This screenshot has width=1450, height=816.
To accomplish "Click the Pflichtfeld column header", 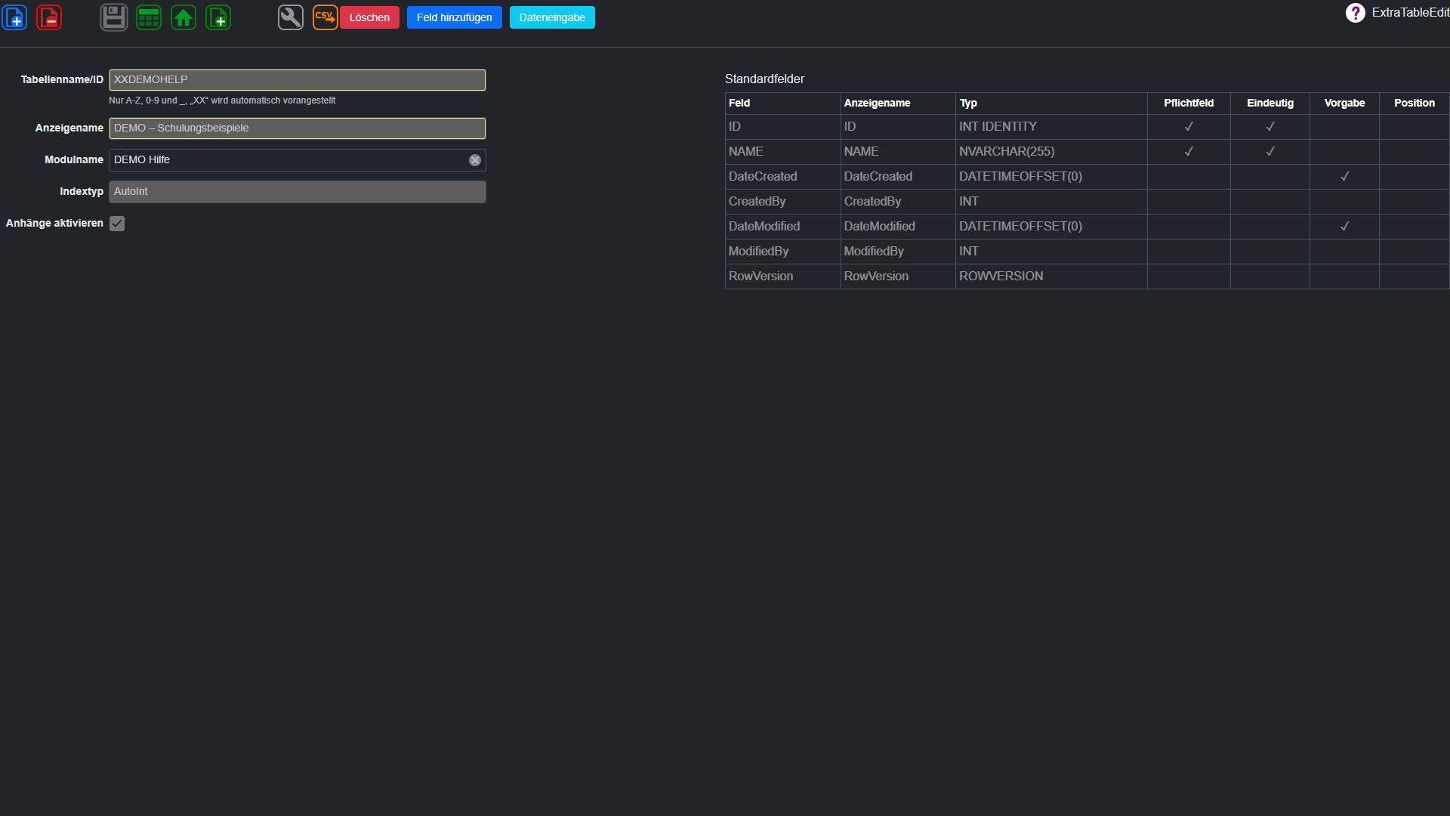I will (x=1189, y=103).
